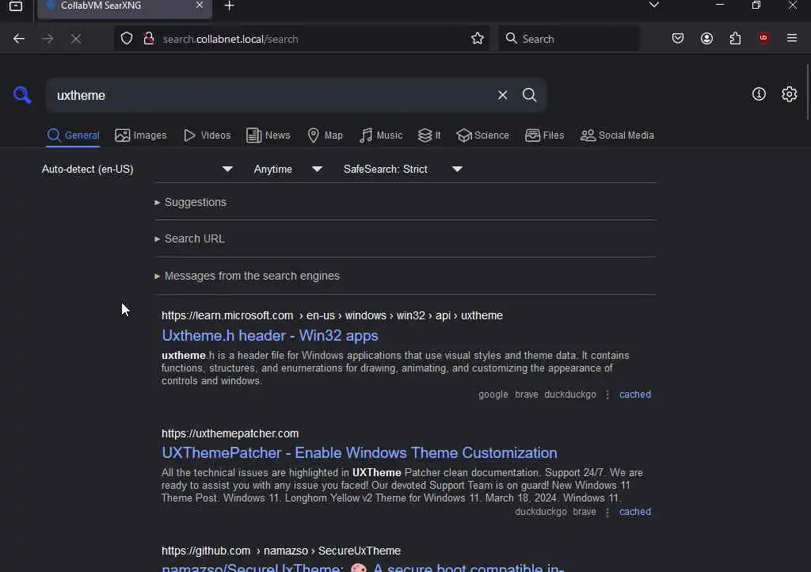811x572 pixels.
Task: Expand the Suggestions section
Action: point(190,202)
